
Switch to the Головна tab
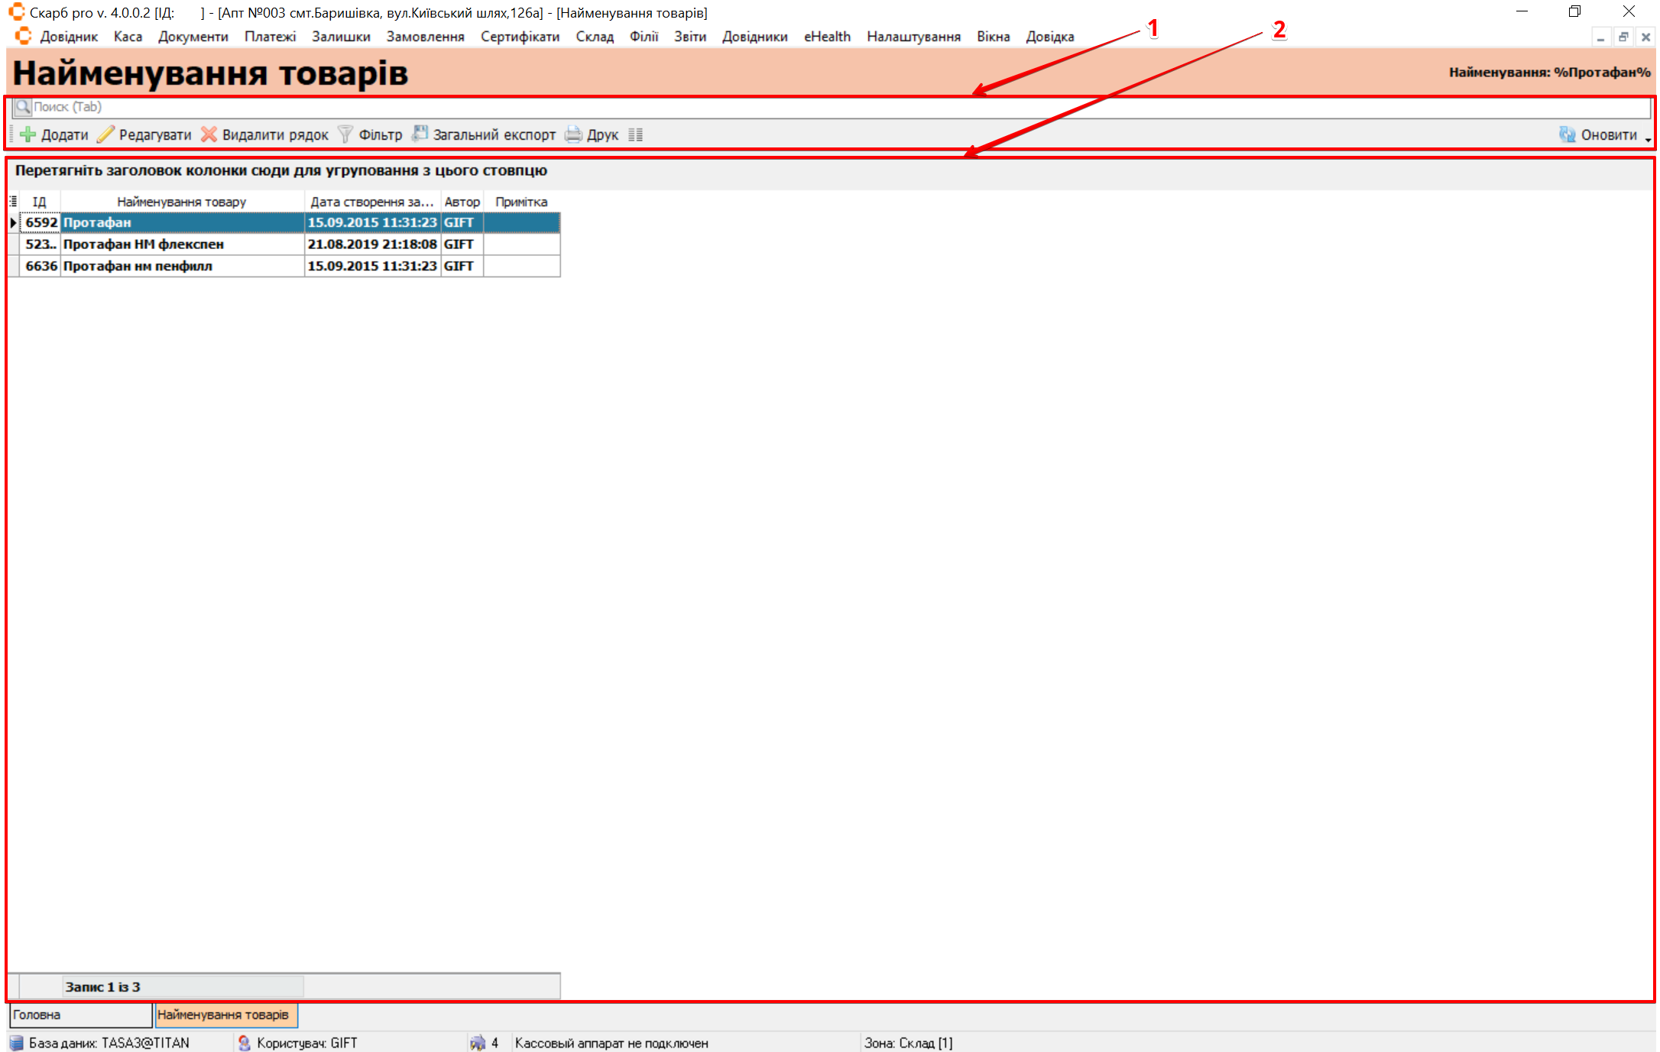point(79,1015)
